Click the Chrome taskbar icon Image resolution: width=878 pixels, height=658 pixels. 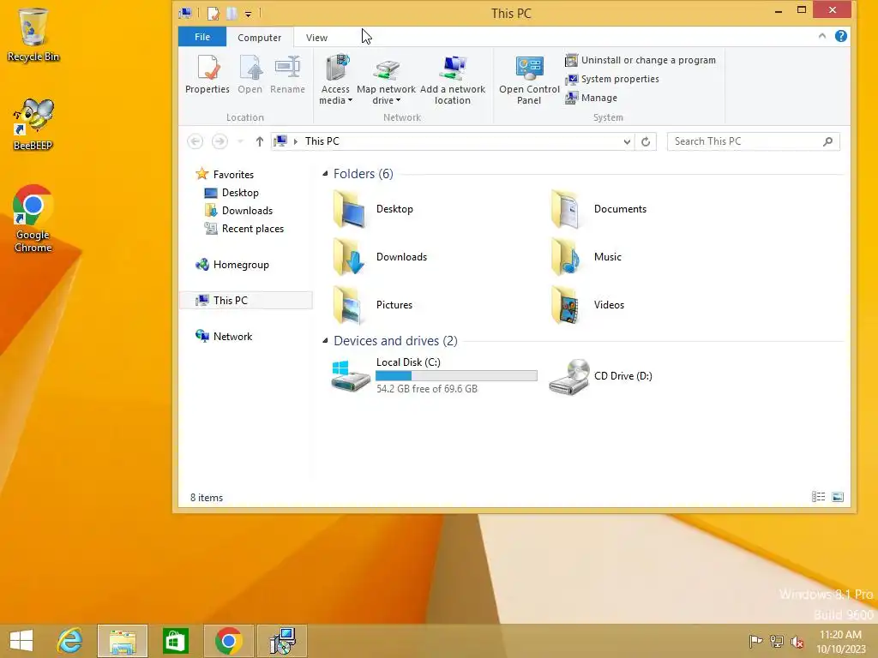pos(228,641)
